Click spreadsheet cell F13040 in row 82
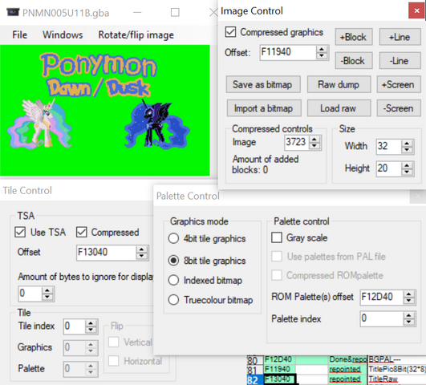The width and height of the screenshot is (426, 385). pos(280,379)
